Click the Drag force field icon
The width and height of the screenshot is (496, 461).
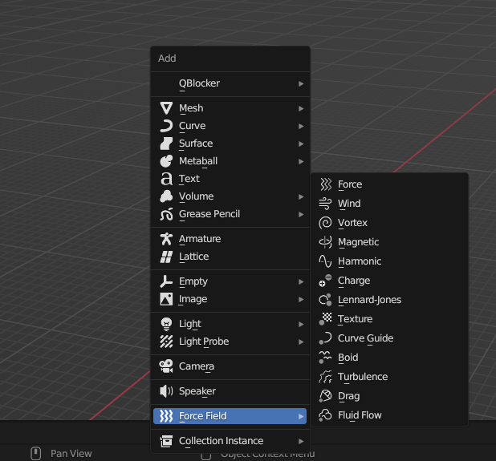pyautogui.click(x=325, y=396)
